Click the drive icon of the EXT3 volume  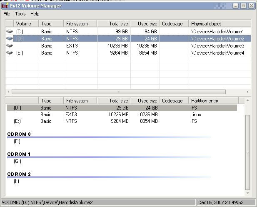pos(10,45)
